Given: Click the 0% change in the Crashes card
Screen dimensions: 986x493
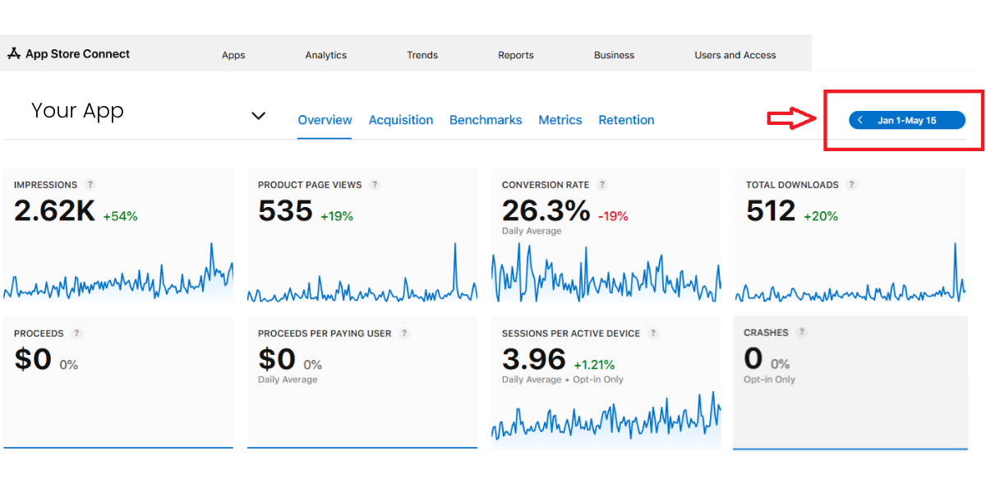Looking at the screenshot, I should point(781,364).
